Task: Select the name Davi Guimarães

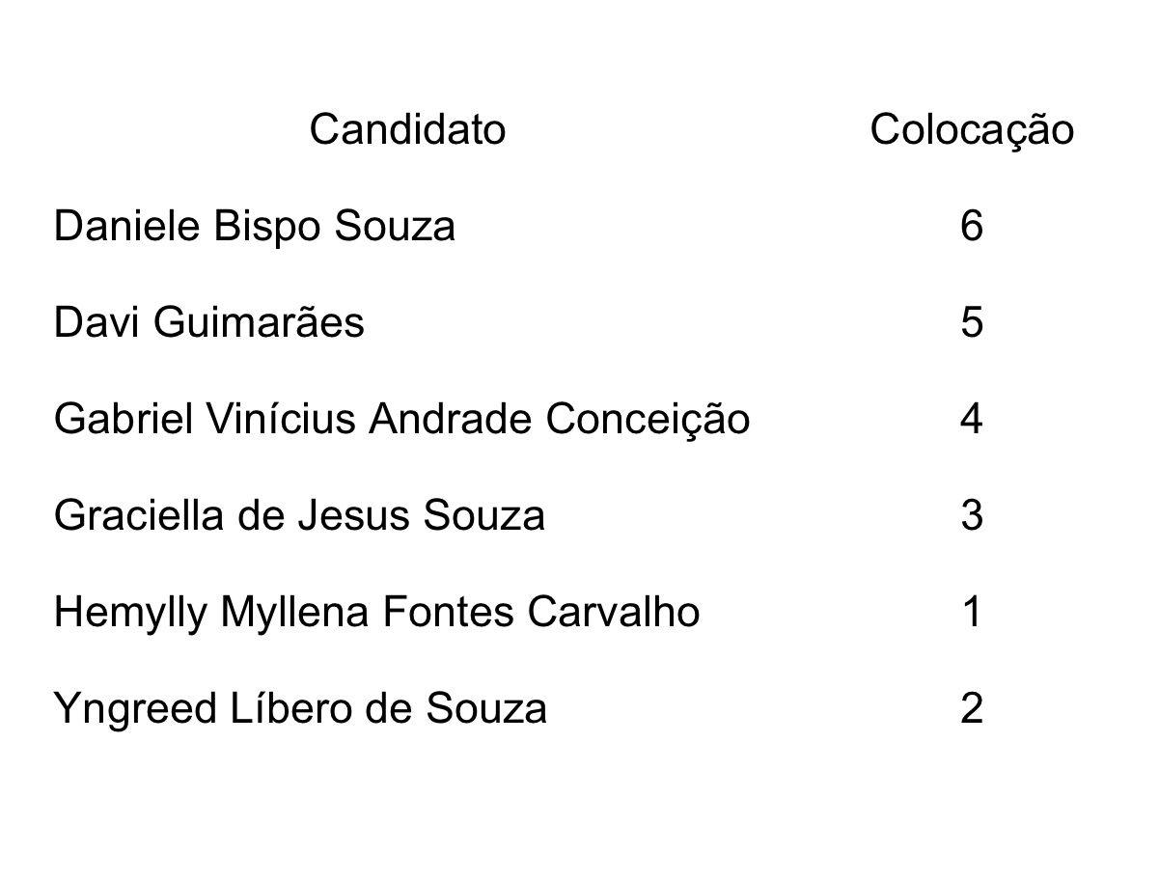Action: coord(210,323)
